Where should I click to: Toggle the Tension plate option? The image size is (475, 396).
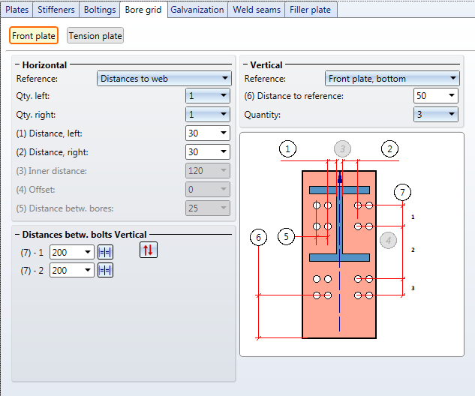(x=95, y=36)
